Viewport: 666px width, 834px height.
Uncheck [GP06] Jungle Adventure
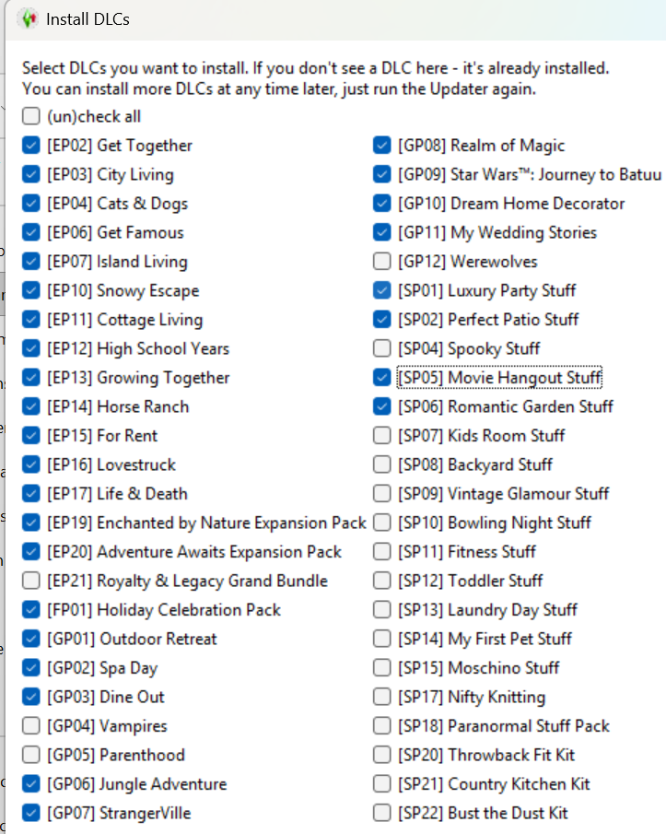30,783
